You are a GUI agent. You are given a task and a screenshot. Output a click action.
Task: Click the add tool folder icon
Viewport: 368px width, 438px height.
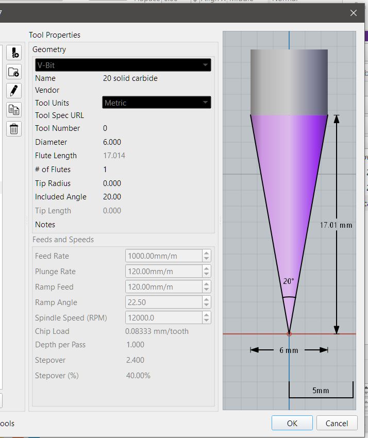pos(14,72)
